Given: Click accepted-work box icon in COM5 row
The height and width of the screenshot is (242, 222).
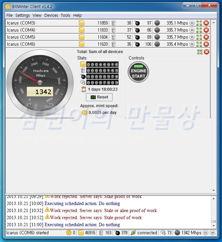Looking at the screenshot, I should pos(82,37).
